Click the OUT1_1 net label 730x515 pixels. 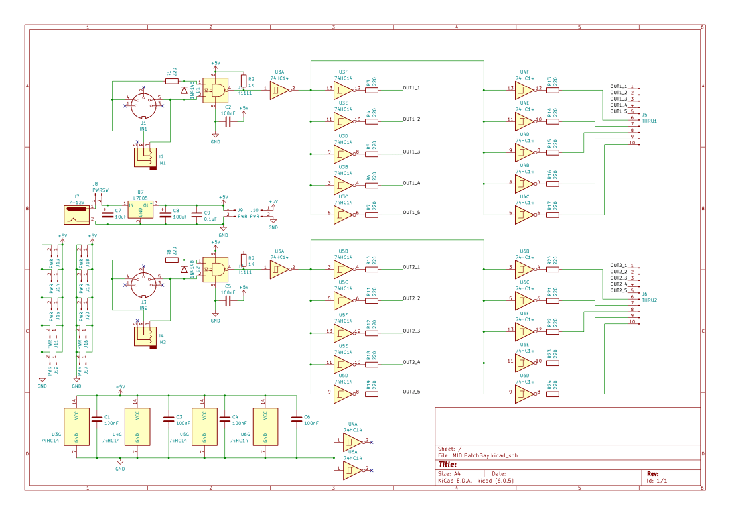click(410, 87)
